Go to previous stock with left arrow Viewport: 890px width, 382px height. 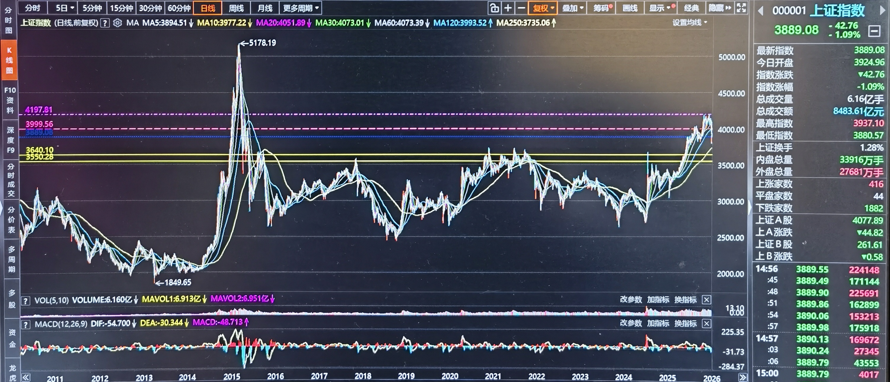click(x=761, y=11)
